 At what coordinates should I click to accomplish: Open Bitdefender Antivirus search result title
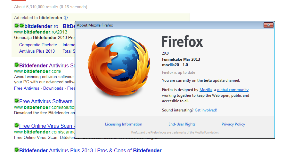pos(47,66)
